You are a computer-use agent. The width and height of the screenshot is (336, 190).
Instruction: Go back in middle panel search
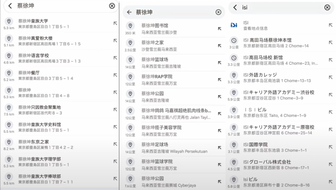point(129,12)
